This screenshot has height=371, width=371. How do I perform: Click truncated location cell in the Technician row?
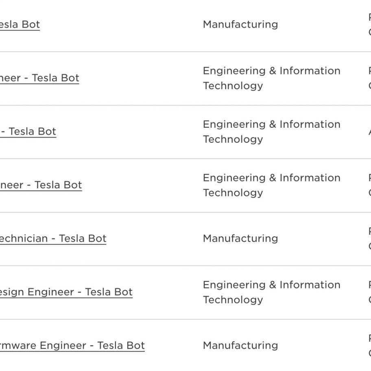tap(370, 238)
